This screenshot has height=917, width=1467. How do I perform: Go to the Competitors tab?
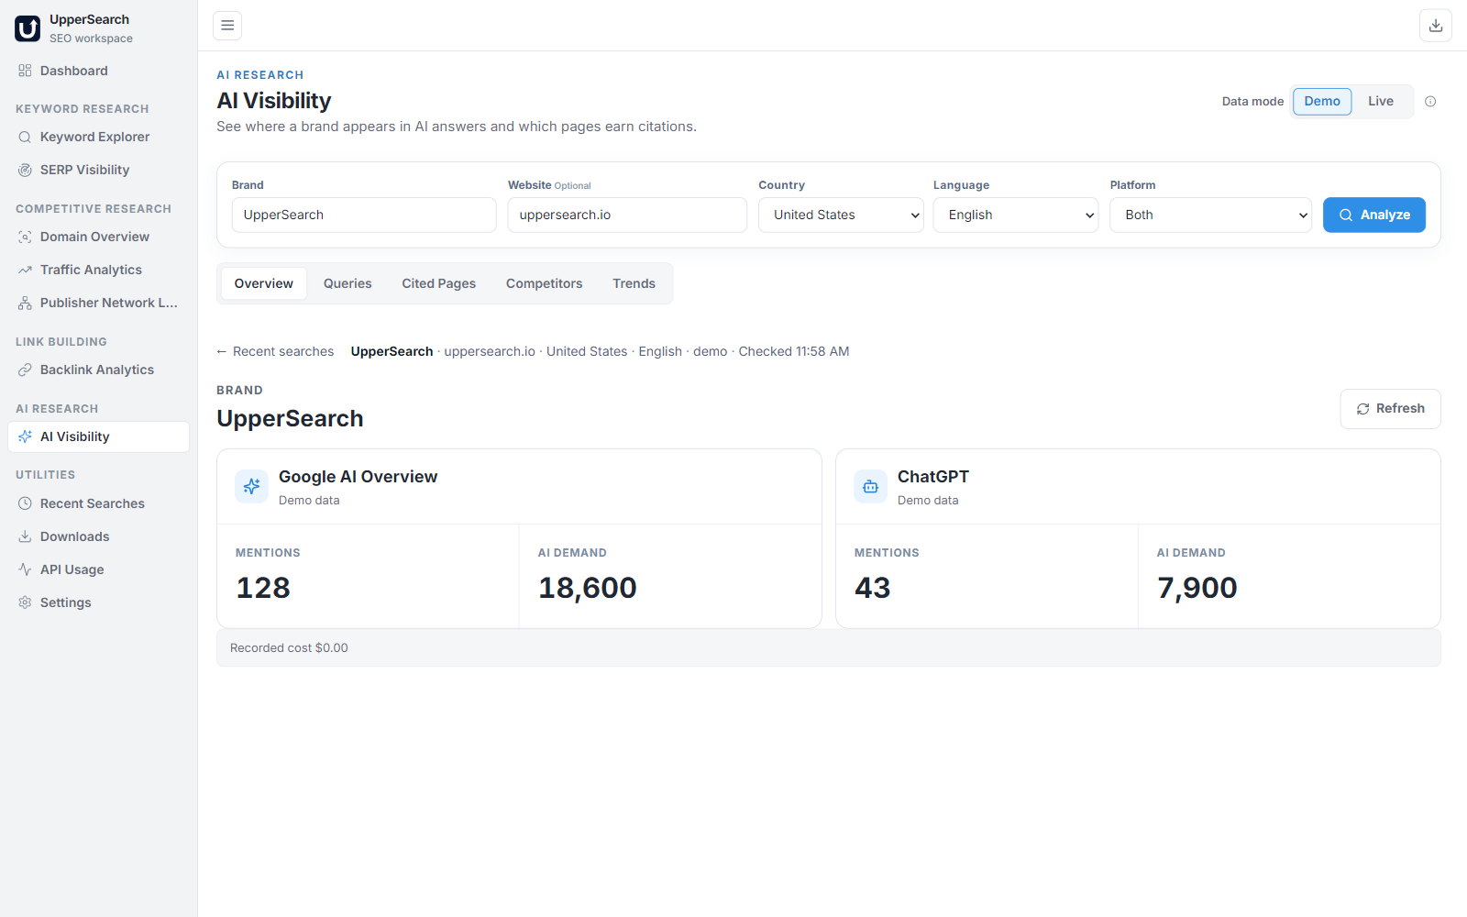544,283
